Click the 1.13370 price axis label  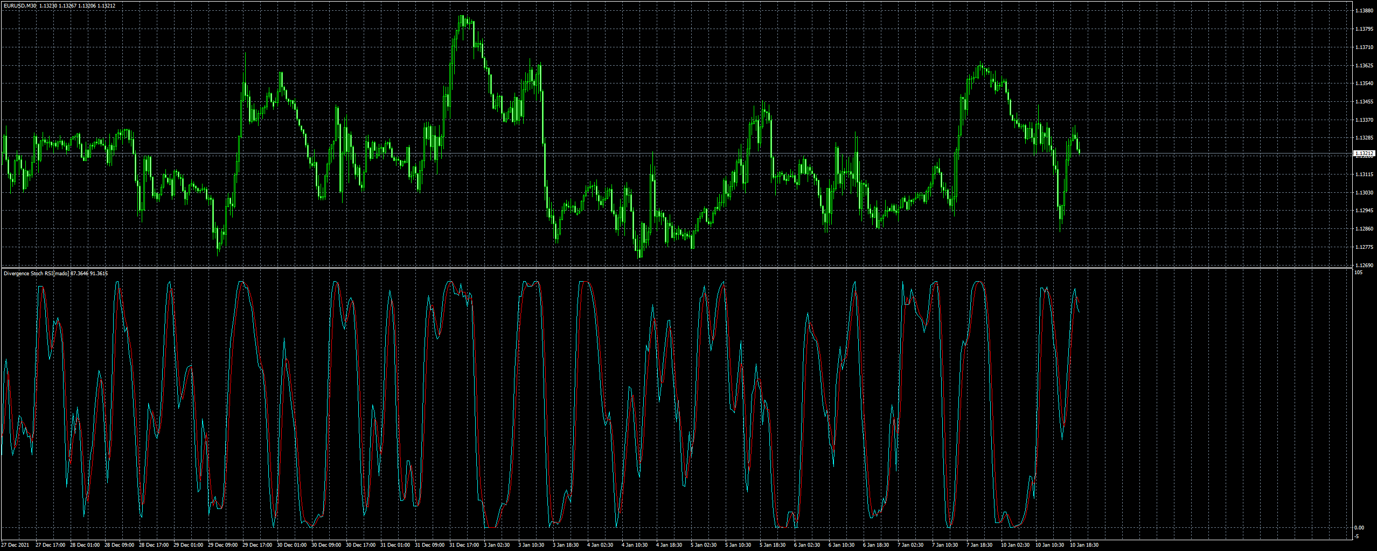click(x=1364, y=120)
